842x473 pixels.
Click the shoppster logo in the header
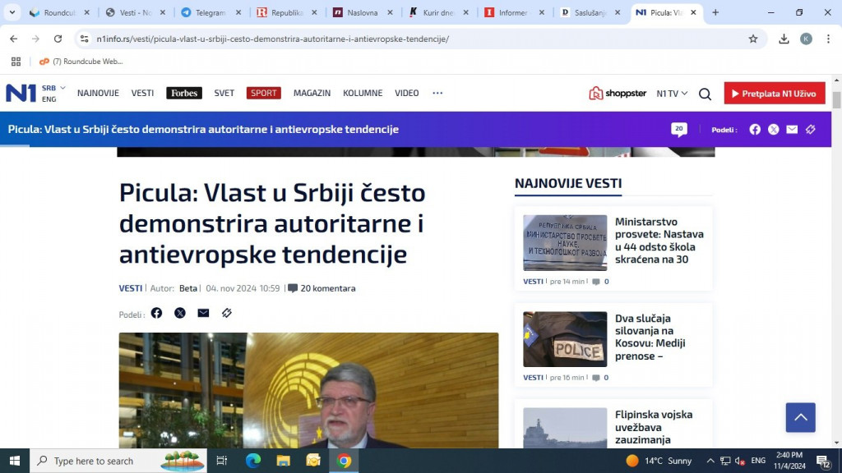618,94
